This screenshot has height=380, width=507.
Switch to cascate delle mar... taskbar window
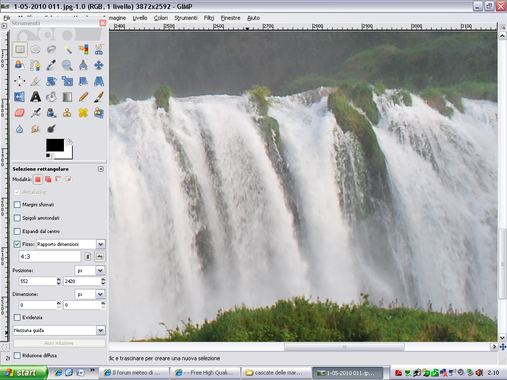(278, 373)
